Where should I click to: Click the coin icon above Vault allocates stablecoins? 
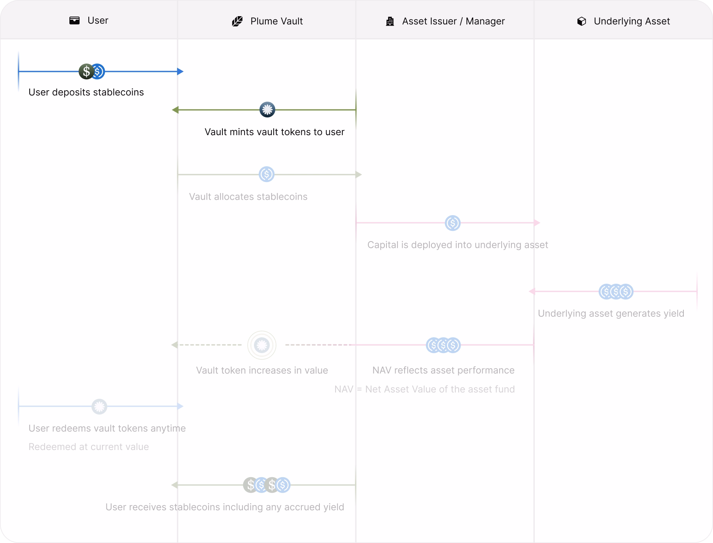(x=267, y=174)
